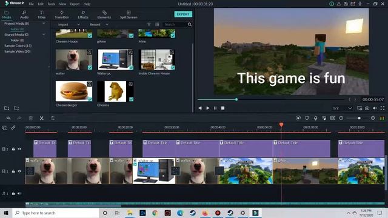This screenshot has width=388, height=218.
Task: Enter fullscreen preview mode
Action: pos(383,108)
